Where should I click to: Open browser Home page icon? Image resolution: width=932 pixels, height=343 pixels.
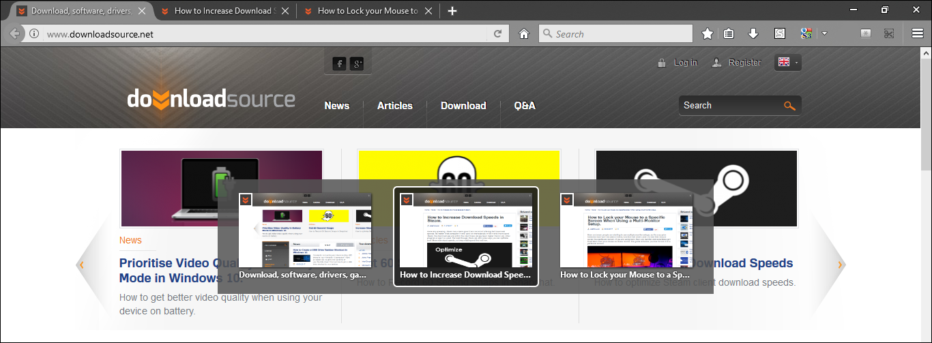click(x=524, y=34)
